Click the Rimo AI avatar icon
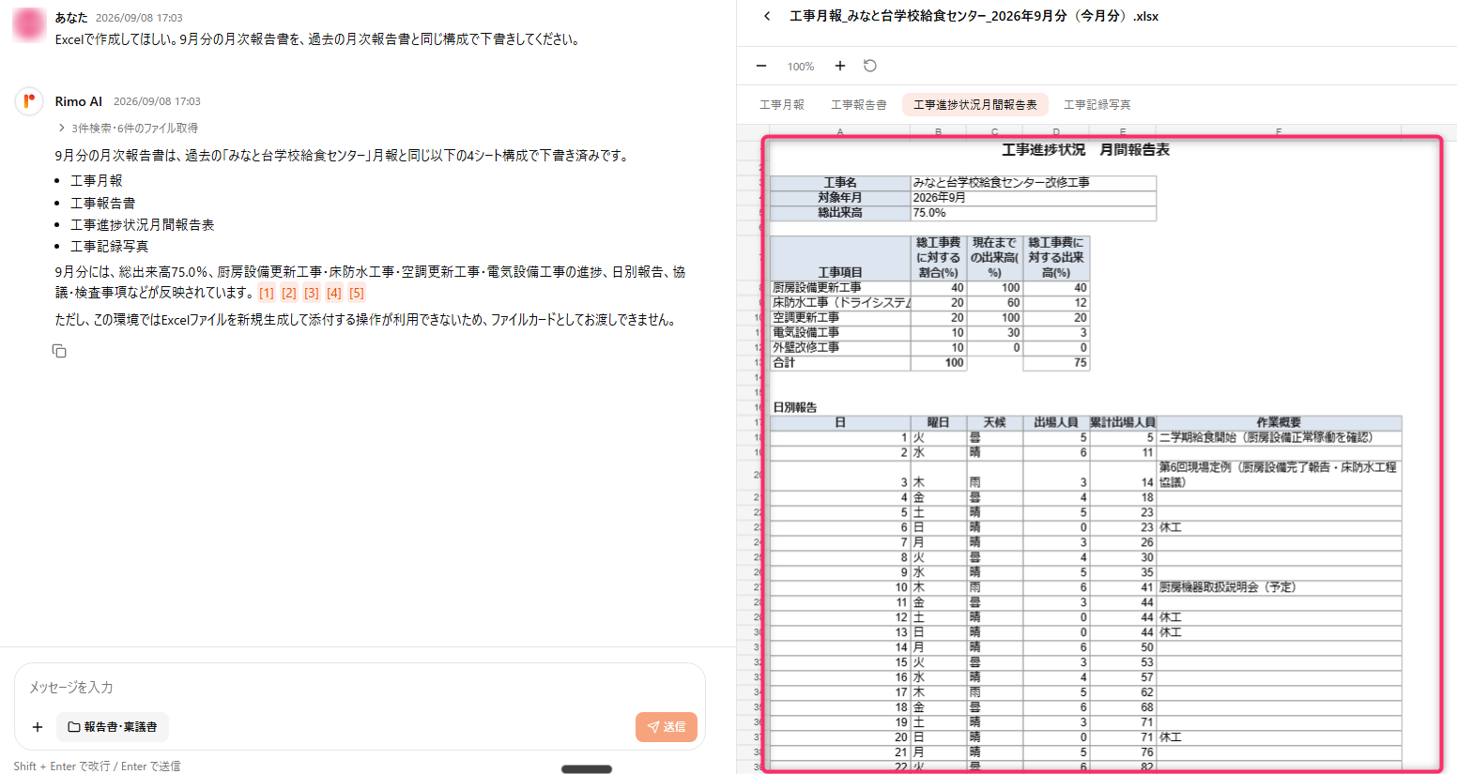The width and height of the screenshot is (1457, 774). coord(29,101)
